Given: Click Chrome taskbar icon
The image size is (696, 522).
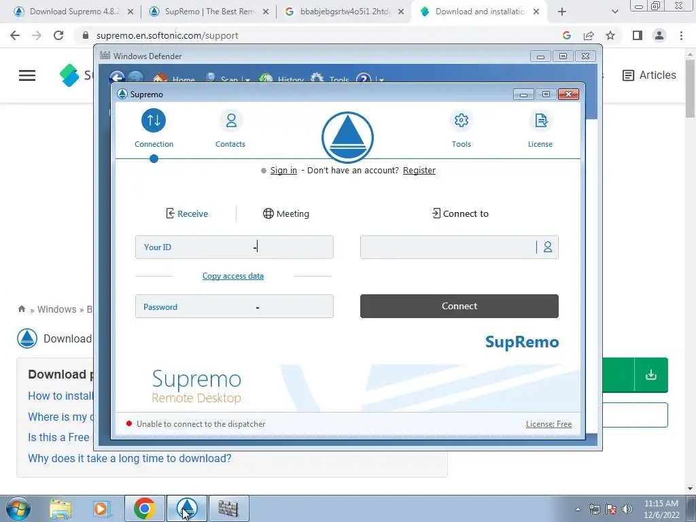Looking at the screenshot, I should pyautogui.click(x=144, y=508).
